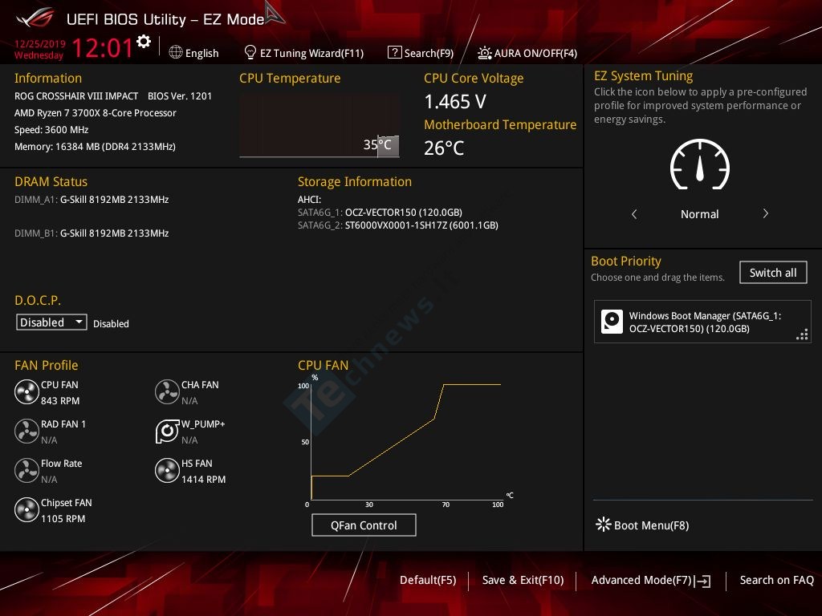
Task: Open the D.O.C.P. Disabled dropdown
Action: click(51, 322)
